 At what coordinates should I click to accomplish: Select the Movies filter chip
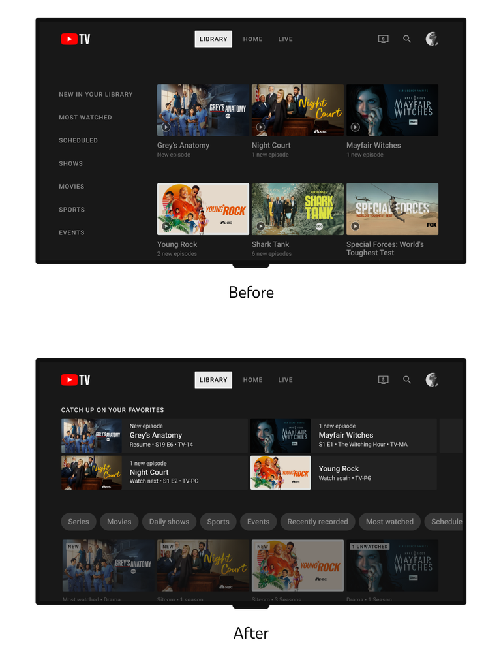click(x=119, y=522)
